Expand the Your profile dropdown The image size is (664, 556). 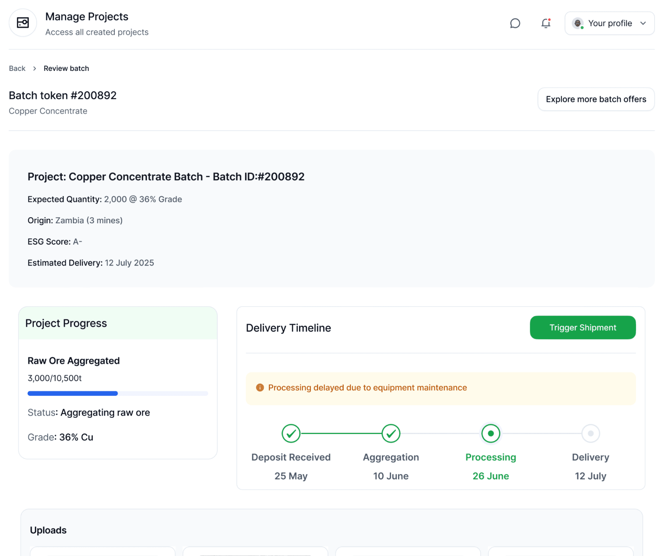609,23
